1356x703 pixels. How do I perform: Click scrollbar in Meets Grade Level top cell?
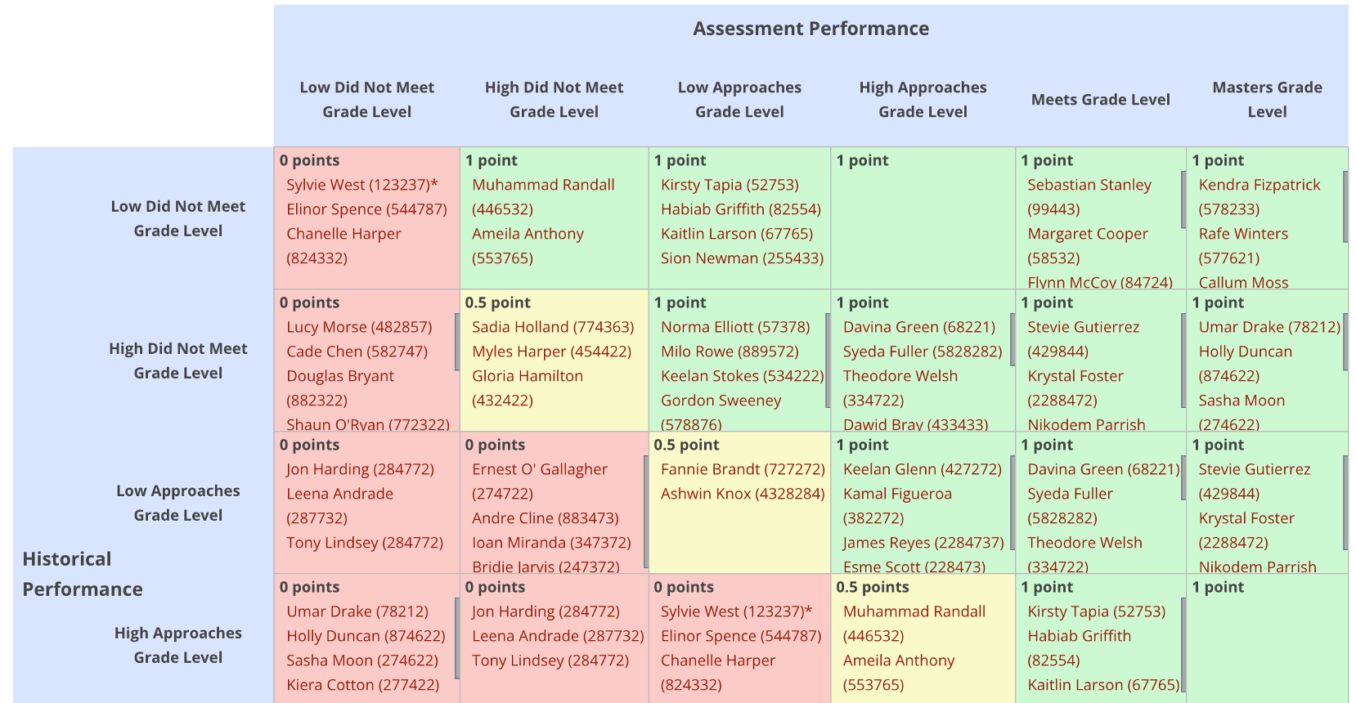click(x=1183, y=200)
